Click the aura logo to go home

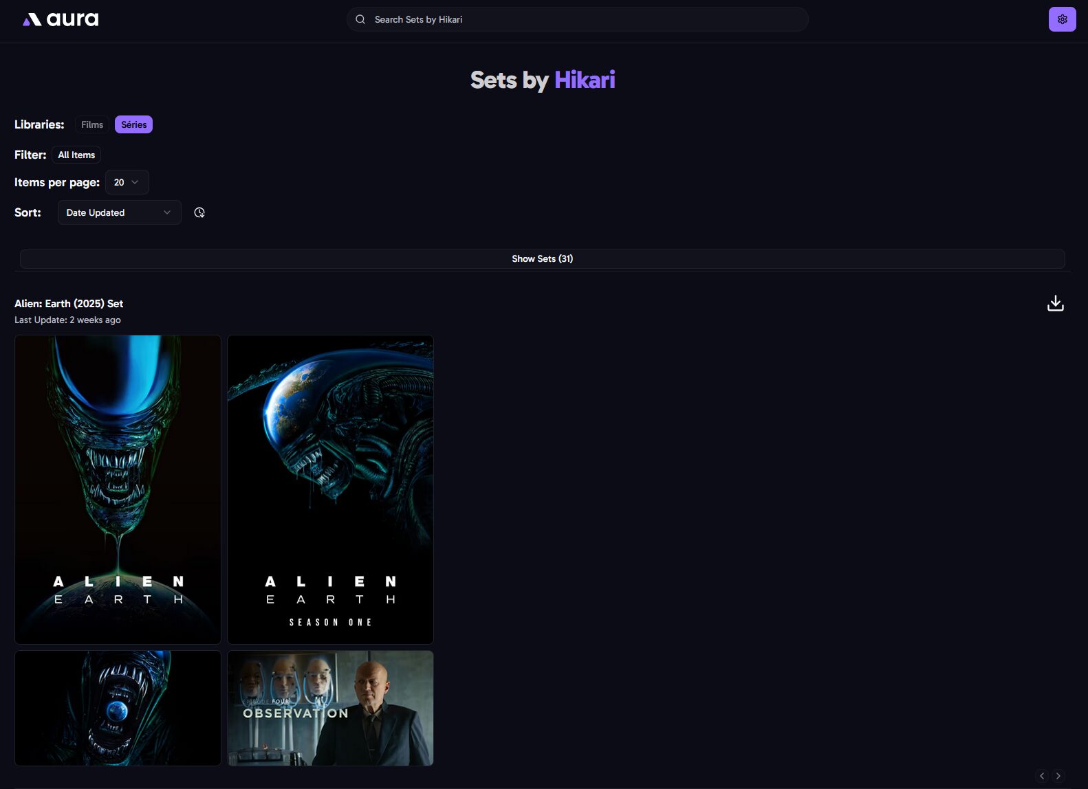click(x=61, y=19)
